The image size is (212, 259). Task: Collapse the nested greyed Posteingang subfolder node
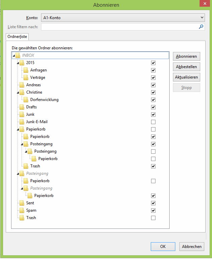click(x=22, y=189)
